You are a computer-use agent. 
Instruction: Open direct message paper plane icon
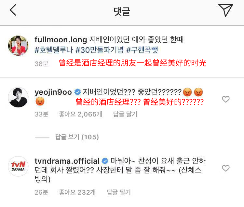click(225, 10)
